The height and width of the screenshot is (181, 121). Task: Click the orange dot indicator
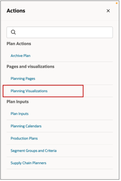coord(117,3)
